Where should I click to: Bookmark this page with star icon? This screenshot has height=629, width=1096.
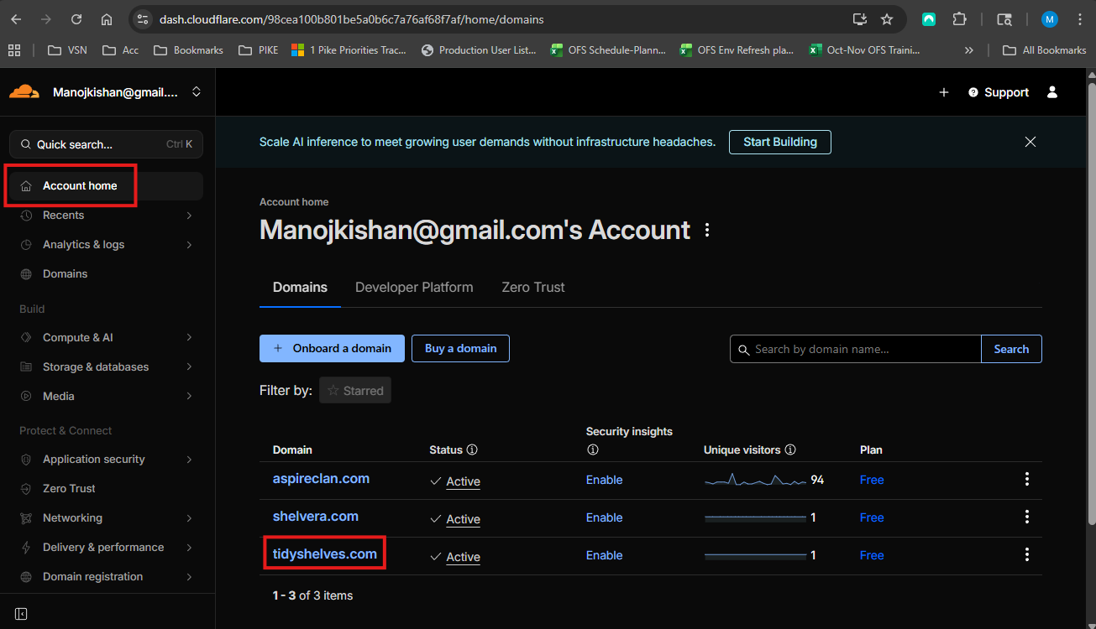(x=887, y=19)
